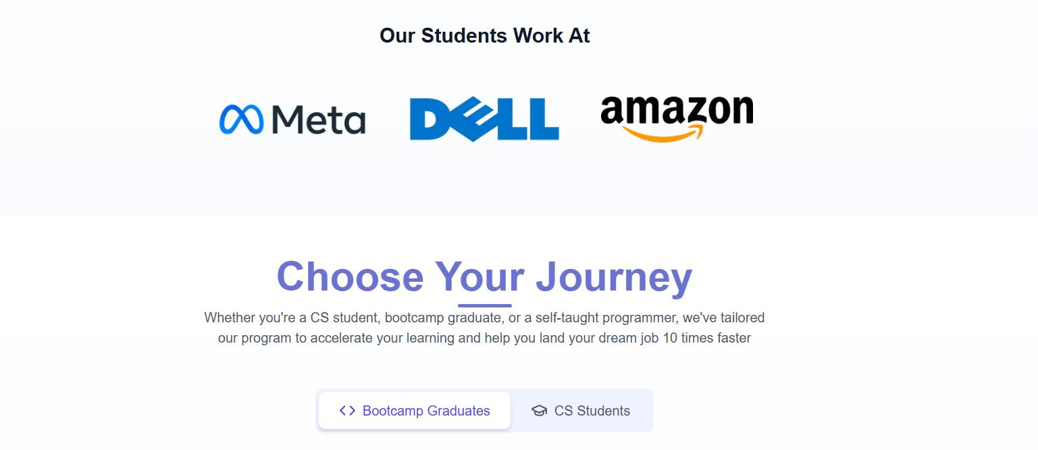This screenshot has width=1038, height=450.
Task: Click the "Our Students Work At" heading
Action: pos(484,35)
